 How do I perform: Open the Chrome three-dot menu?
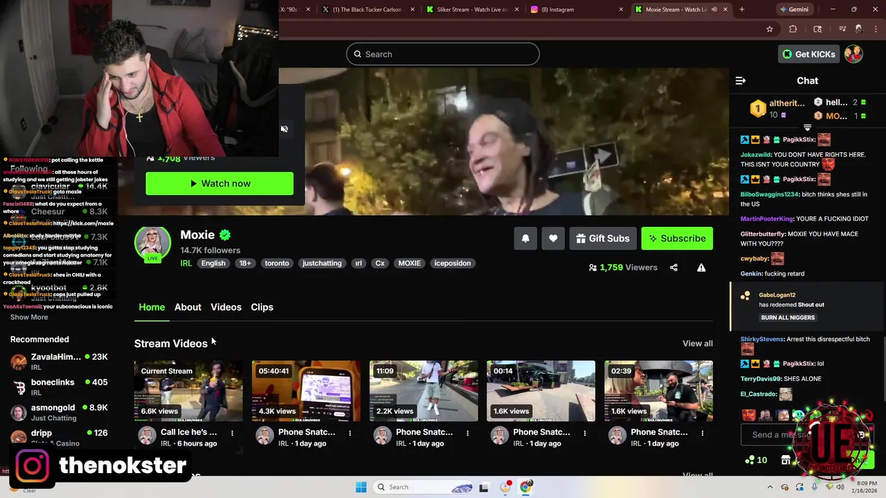[876, 29]
